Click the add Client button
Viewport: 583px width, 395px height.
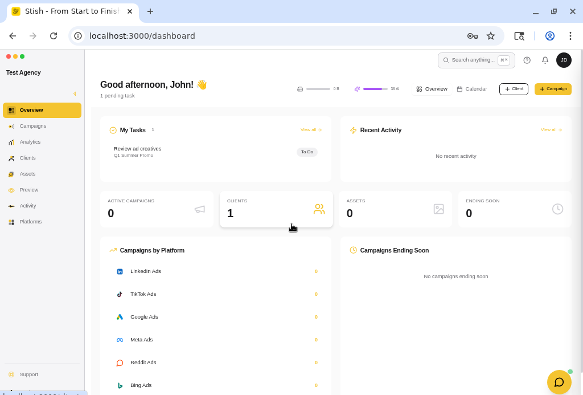(x=514, y=89)
